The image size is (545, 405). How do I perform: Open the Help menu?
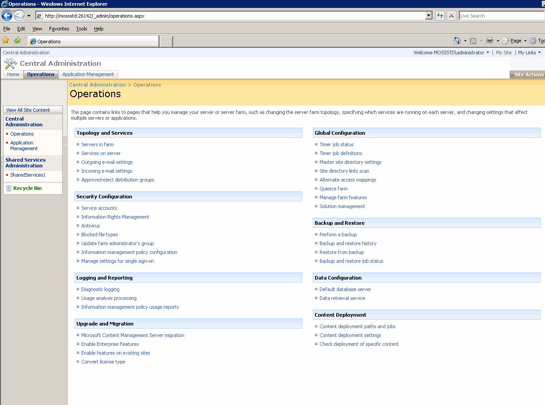pyautogui.click(x=99, y=29)
